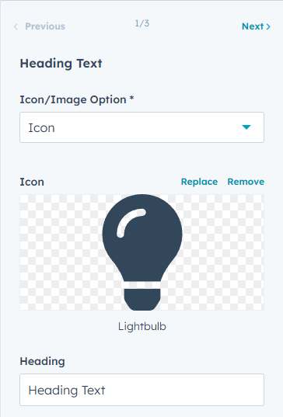Remove the current icon

[246, 182]
